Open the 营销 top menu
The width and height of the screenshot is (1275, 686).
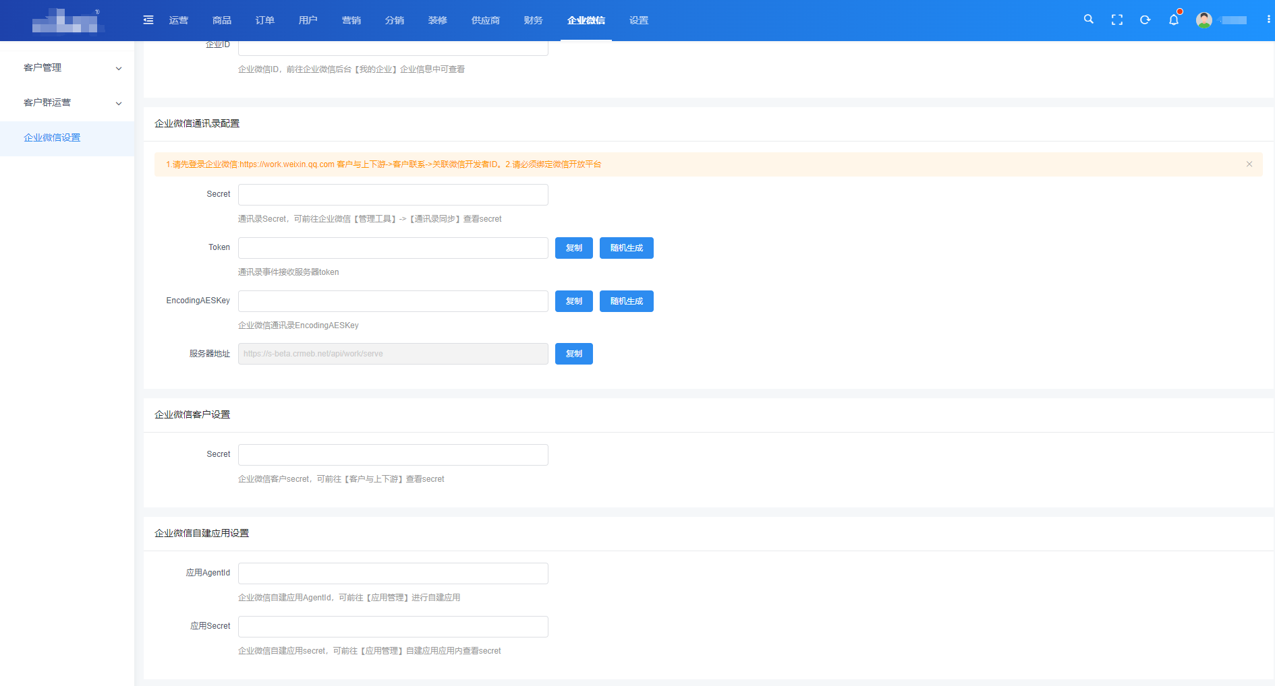click(351, 20)
